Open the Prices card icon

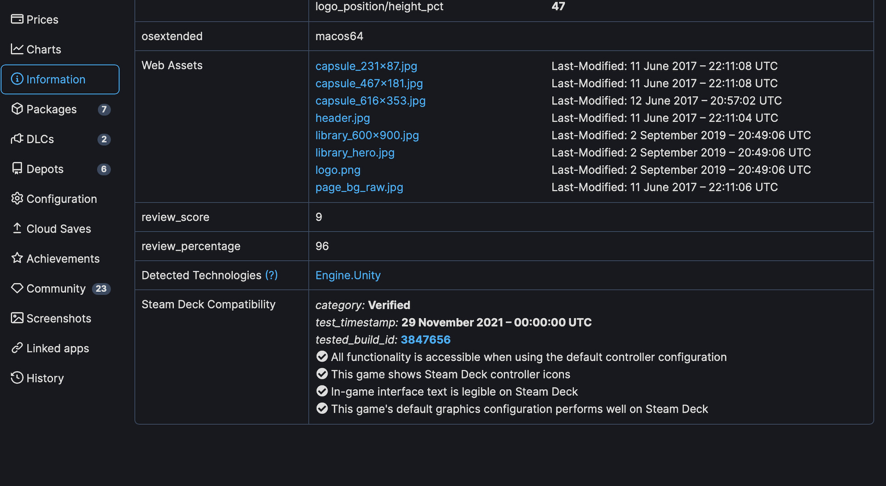(x=17, y=19)
